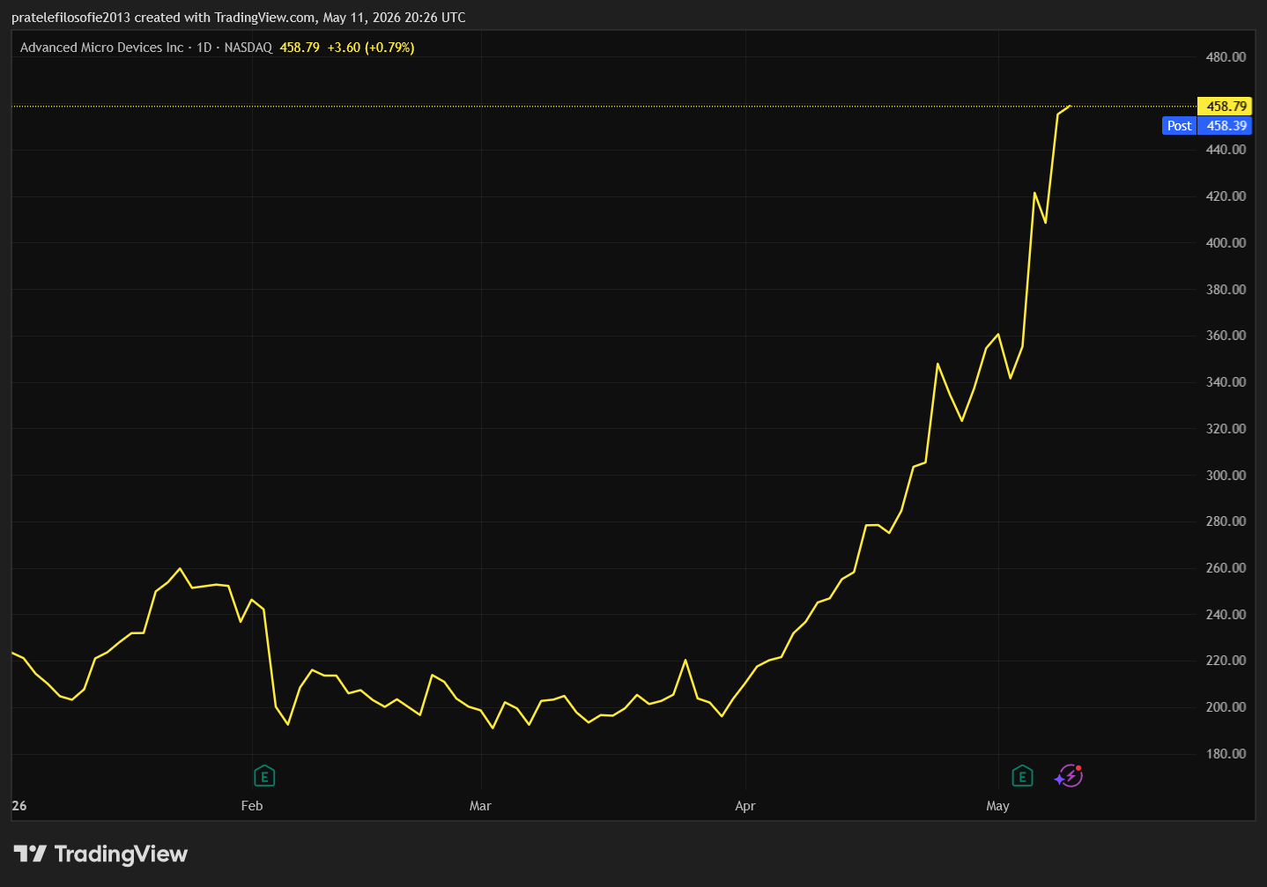Click the 380.00 price axis label
The width and height of the screenshot is (1267, 887).
click(x=1226, y=290)
